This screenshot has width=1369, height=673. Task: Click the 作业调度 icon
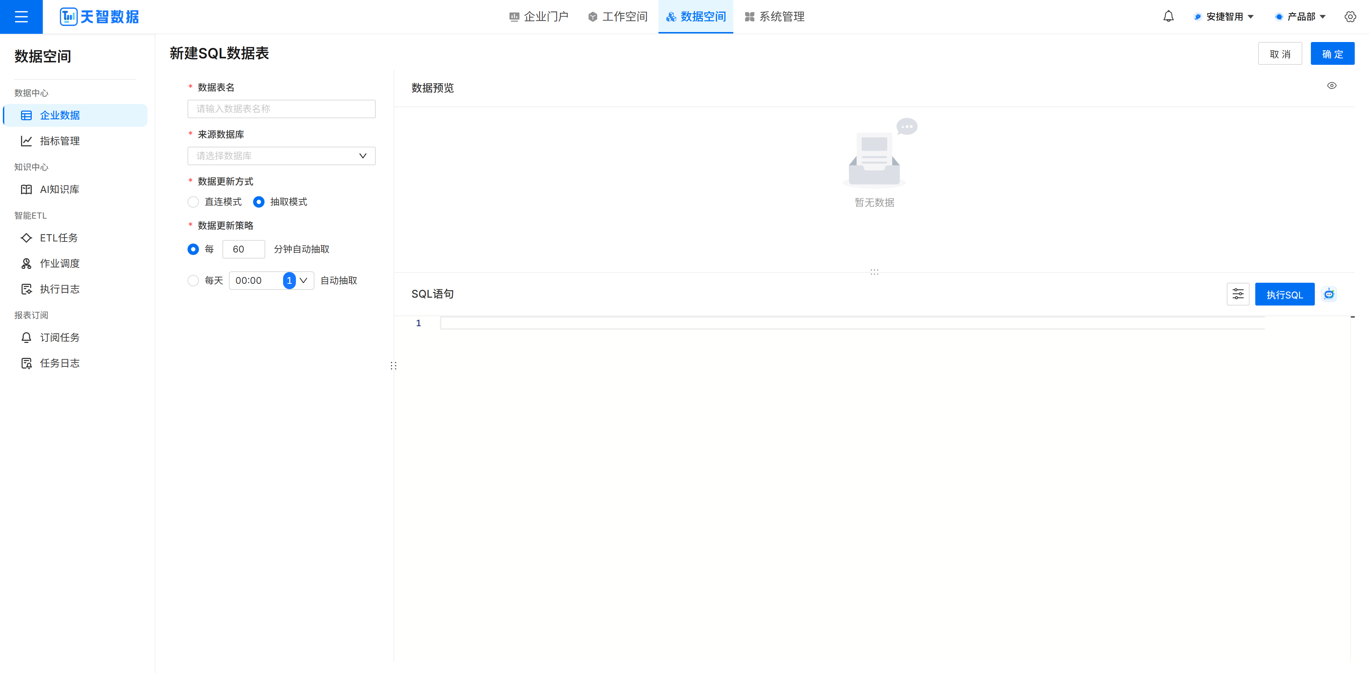[x=26, y=264]
